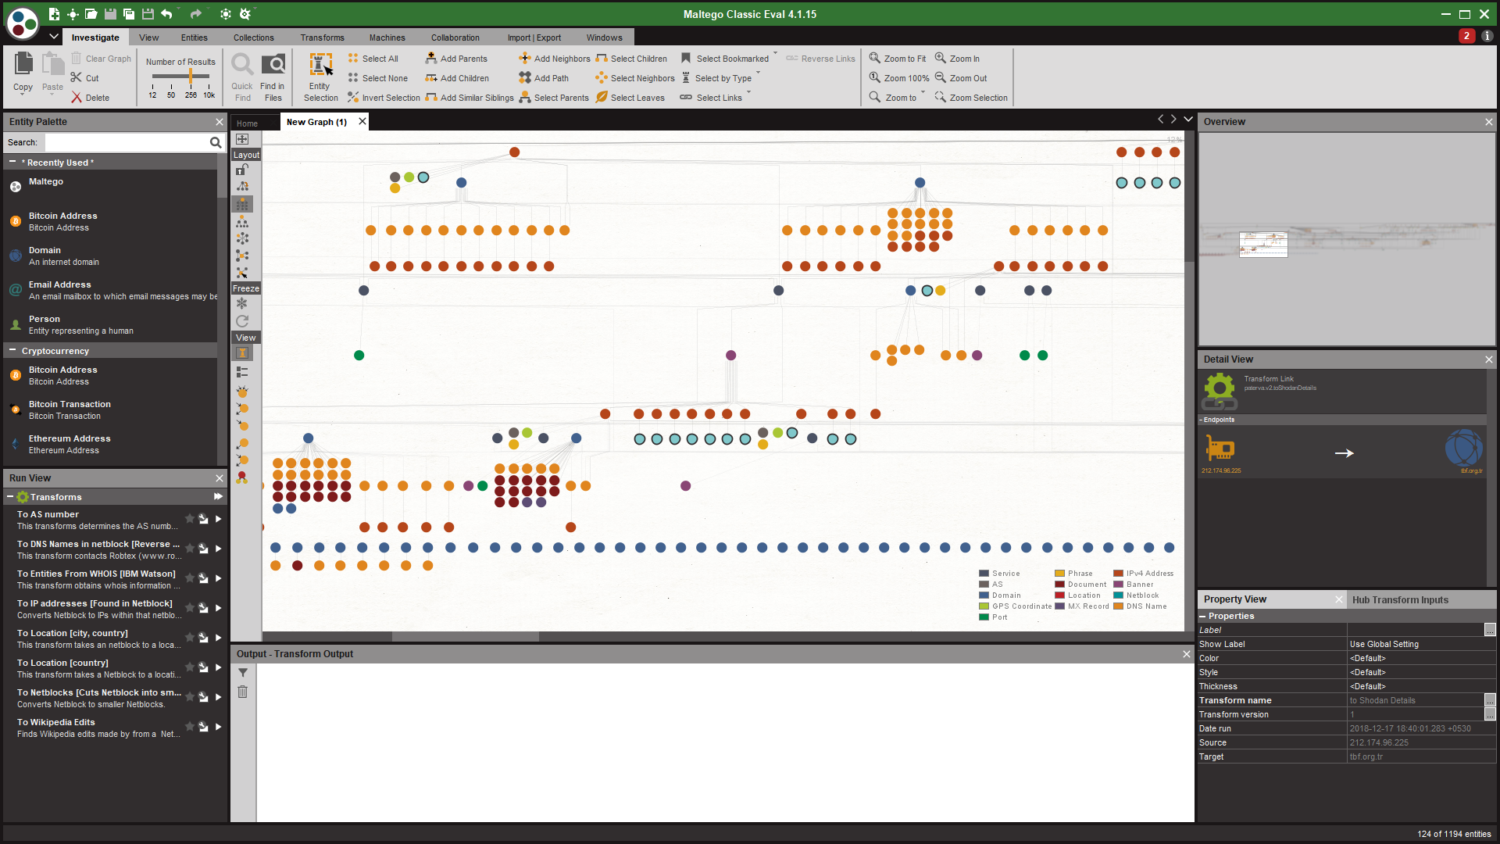The width and height of the screenshot is (1500, 844).
Task: Run the To DNS Names in netblock transform
Action: click(219, 548)
